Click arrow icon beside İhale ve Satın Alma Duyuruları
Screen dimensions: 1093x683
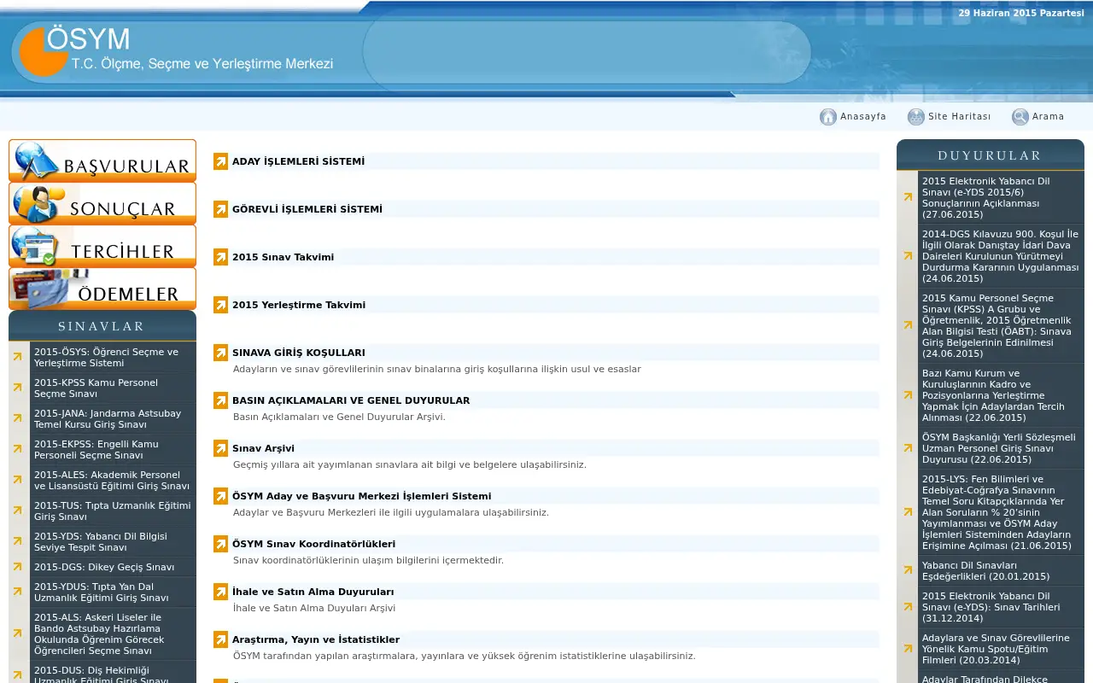click(x=220, y=592)
